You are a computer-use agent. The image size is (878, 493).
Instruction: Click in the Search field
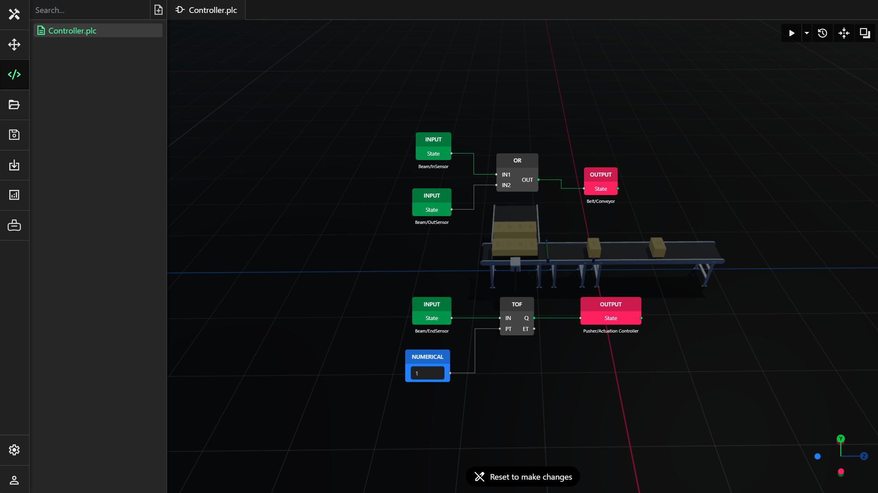[x=90, y=10]
